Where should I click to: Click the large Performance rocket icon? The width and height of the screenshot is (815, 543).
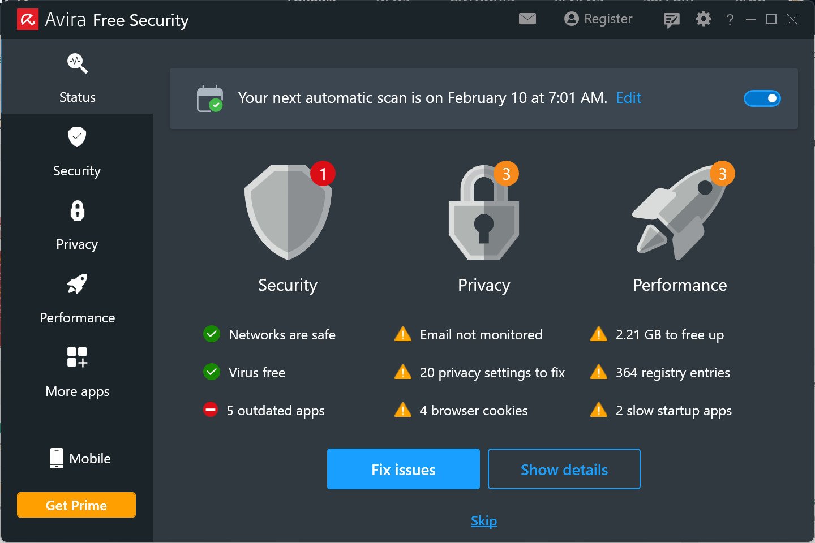point(679,214)
